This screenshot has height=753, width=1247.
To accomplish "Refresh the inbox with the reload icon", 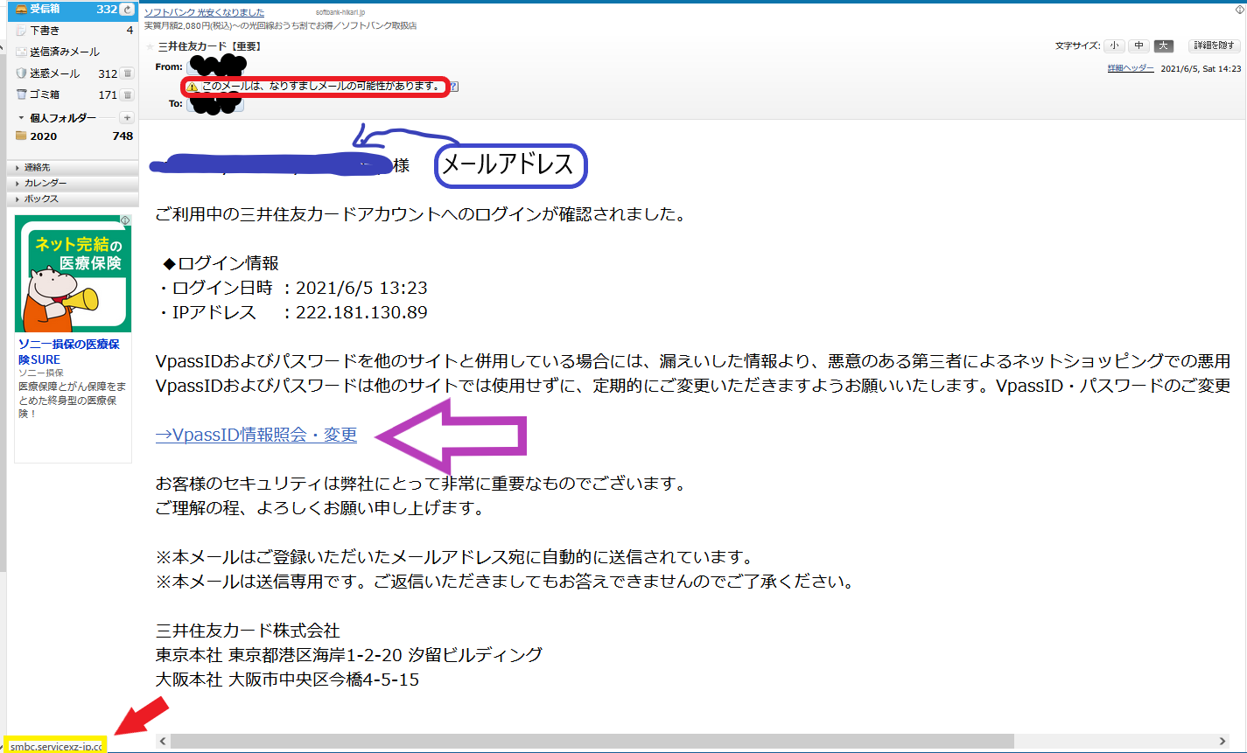I will click(127, 10).
